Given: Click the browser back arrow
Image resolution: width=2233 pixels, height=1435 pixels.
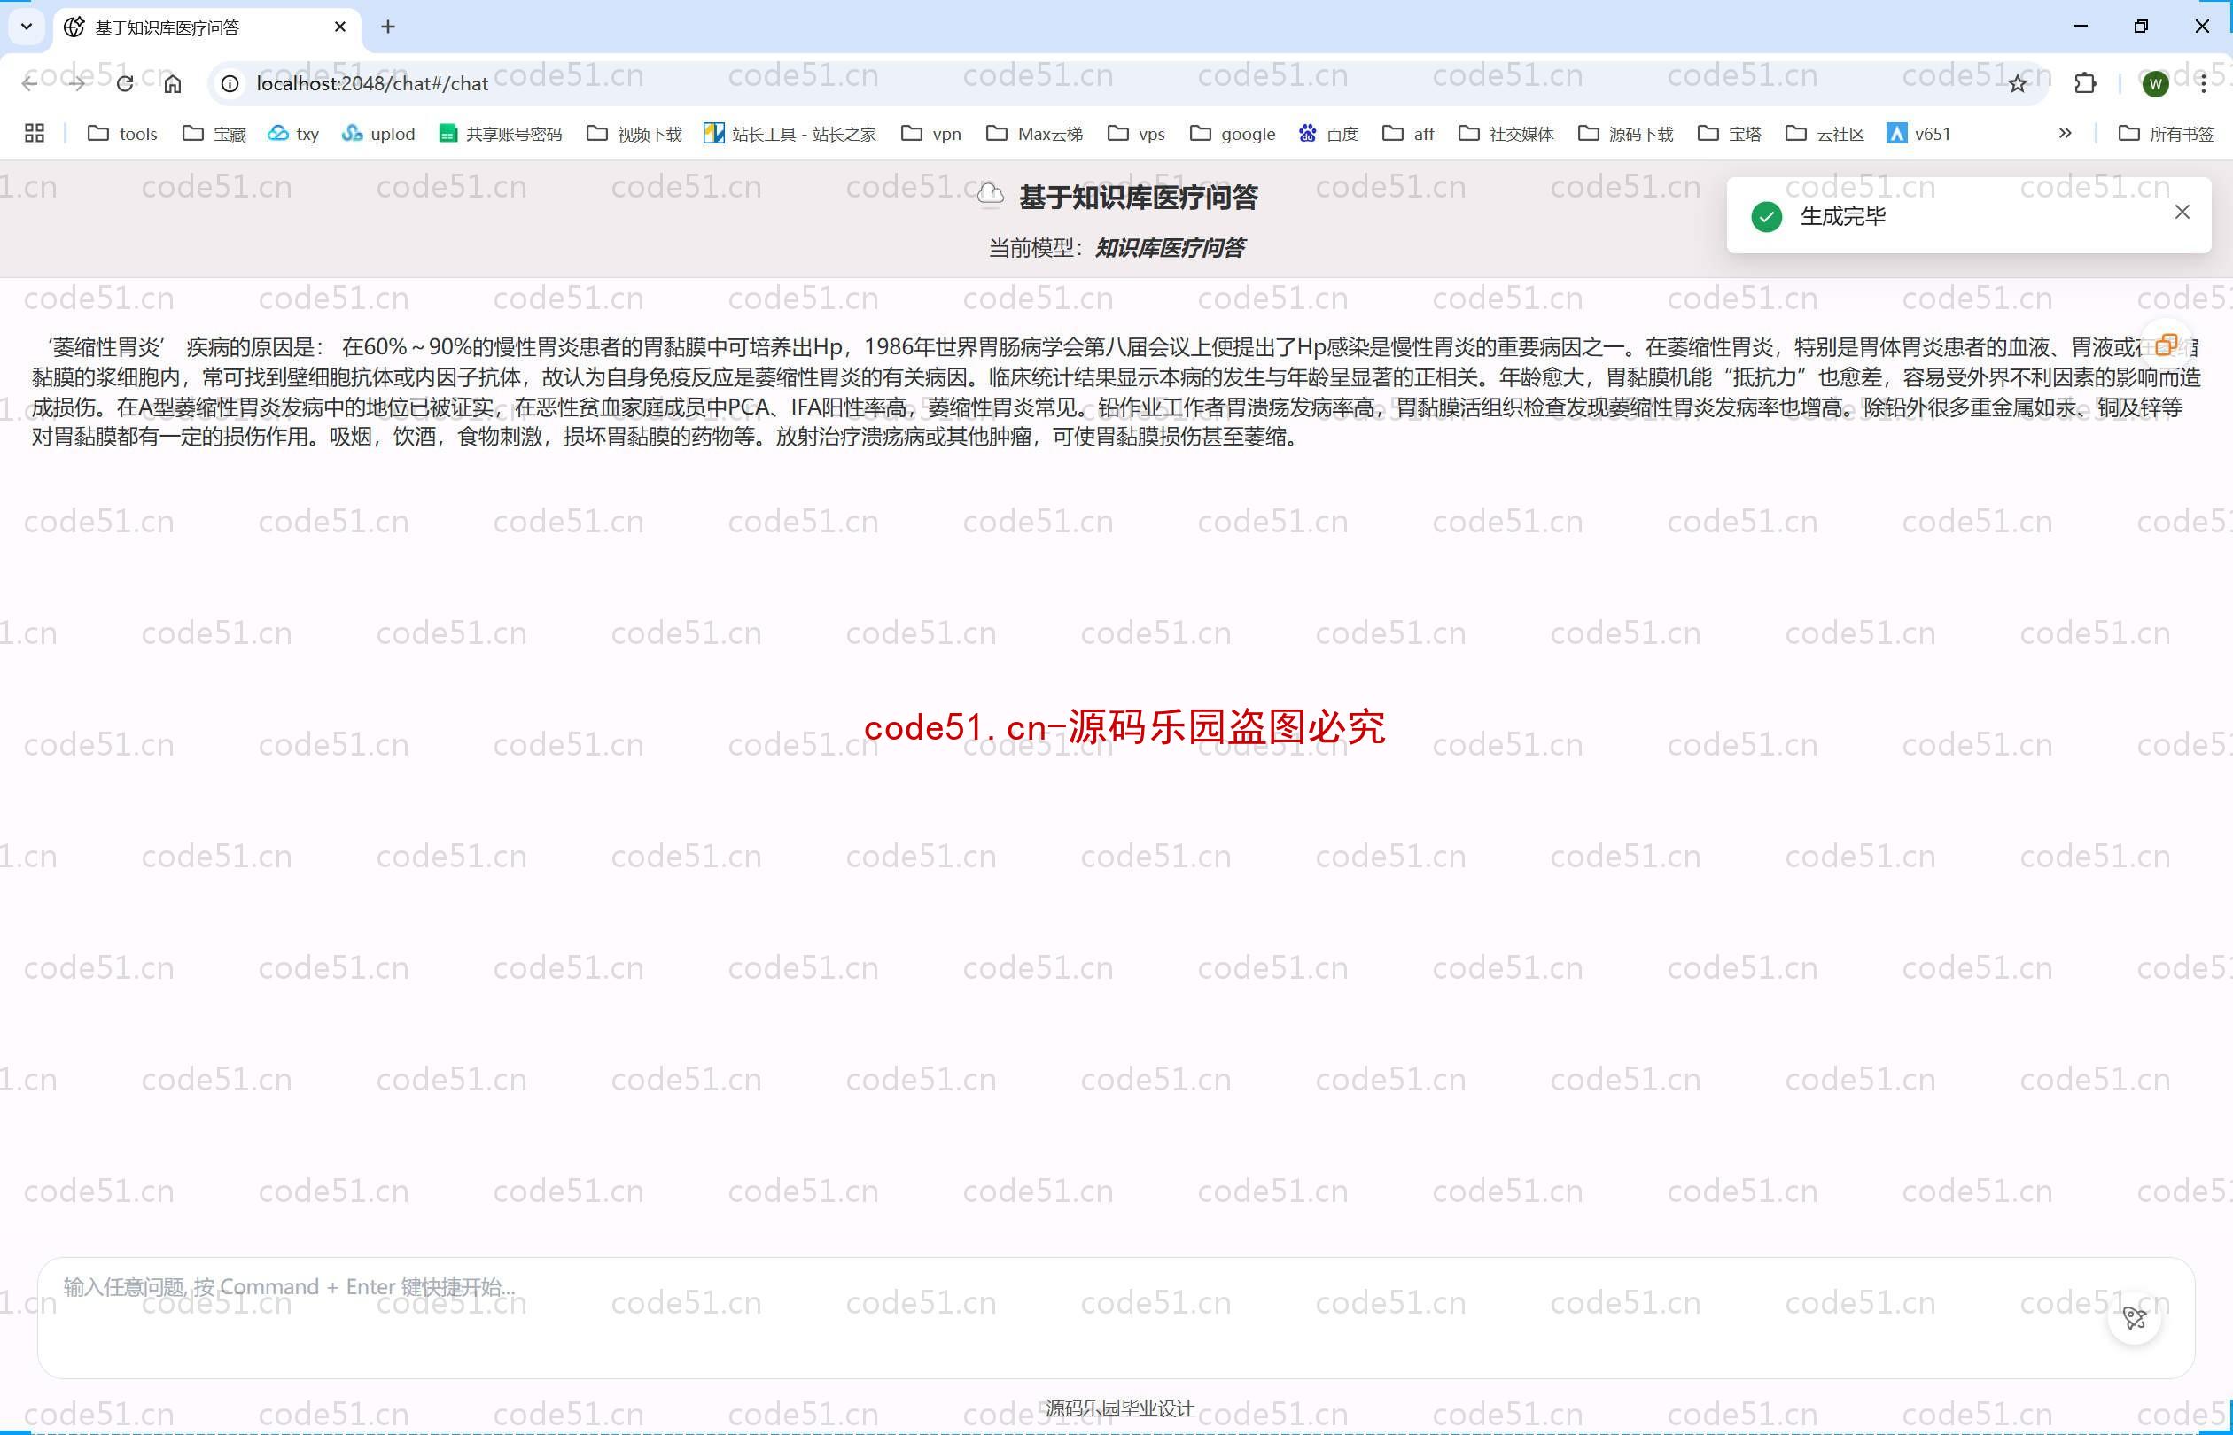Looking at the screenshot, I should 30,84.
